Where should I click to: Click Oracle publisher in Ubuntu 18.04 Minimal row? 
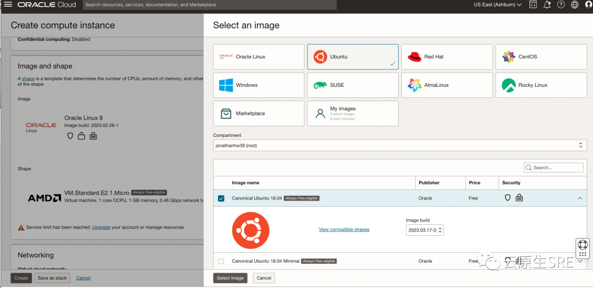tap(426, 261)
